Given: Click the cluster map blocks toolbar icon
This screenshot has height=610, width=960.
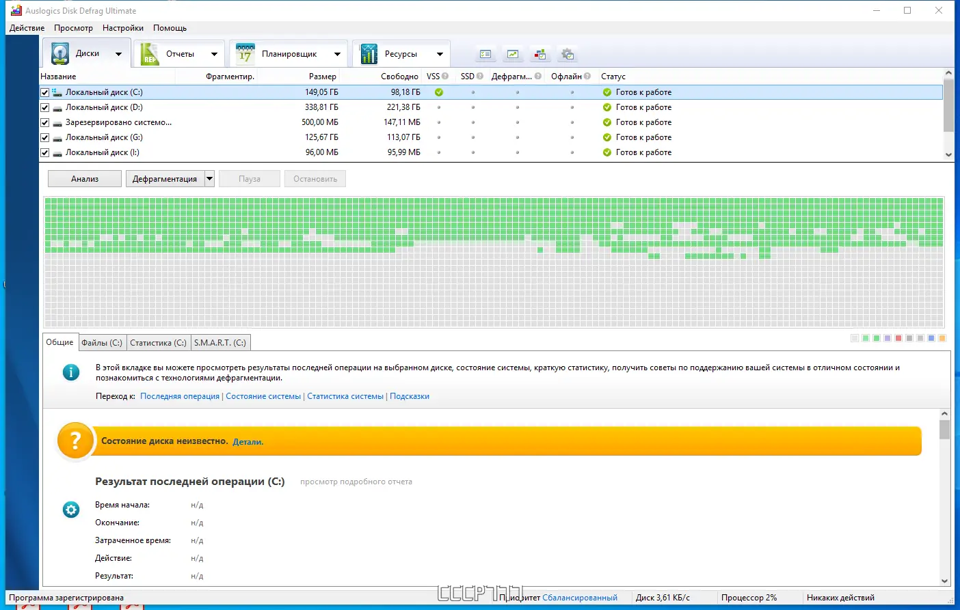Looking at the screenshot, I should (x=540, y=53).
